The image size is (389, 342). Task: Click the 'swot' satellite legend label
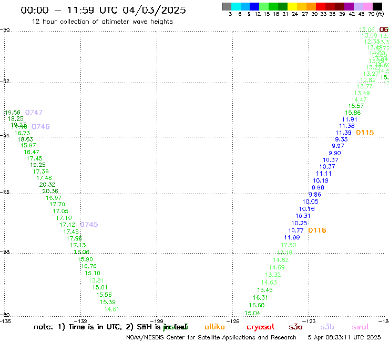pyautogui.click(x=360, y=327)
